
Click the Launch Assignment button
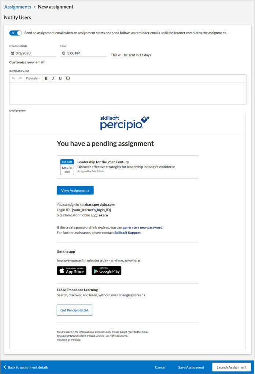[x=231, y=367]
